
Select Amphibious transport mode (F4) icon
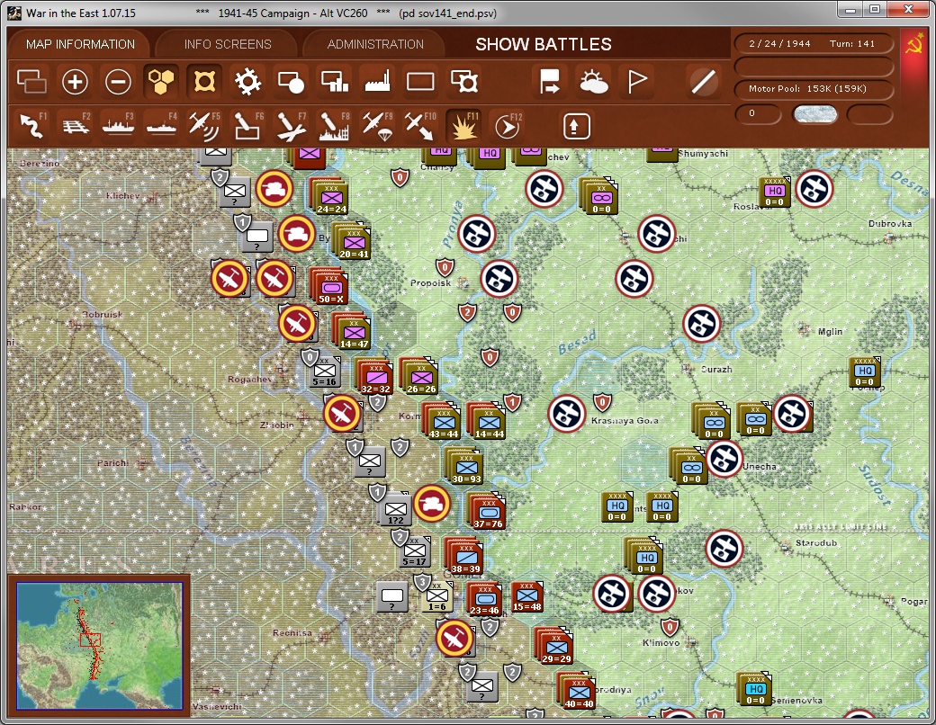161,126
